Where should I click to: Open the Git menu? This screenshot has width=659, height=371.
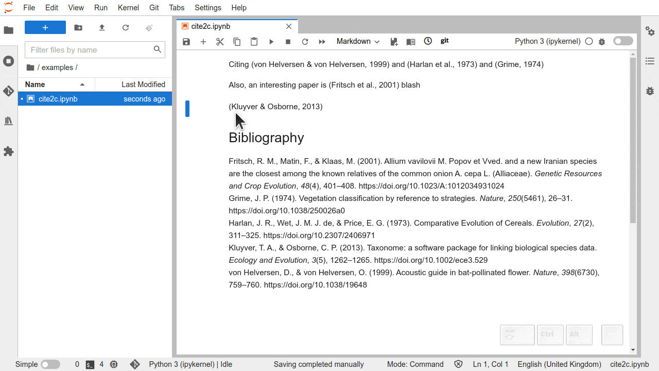154,8
